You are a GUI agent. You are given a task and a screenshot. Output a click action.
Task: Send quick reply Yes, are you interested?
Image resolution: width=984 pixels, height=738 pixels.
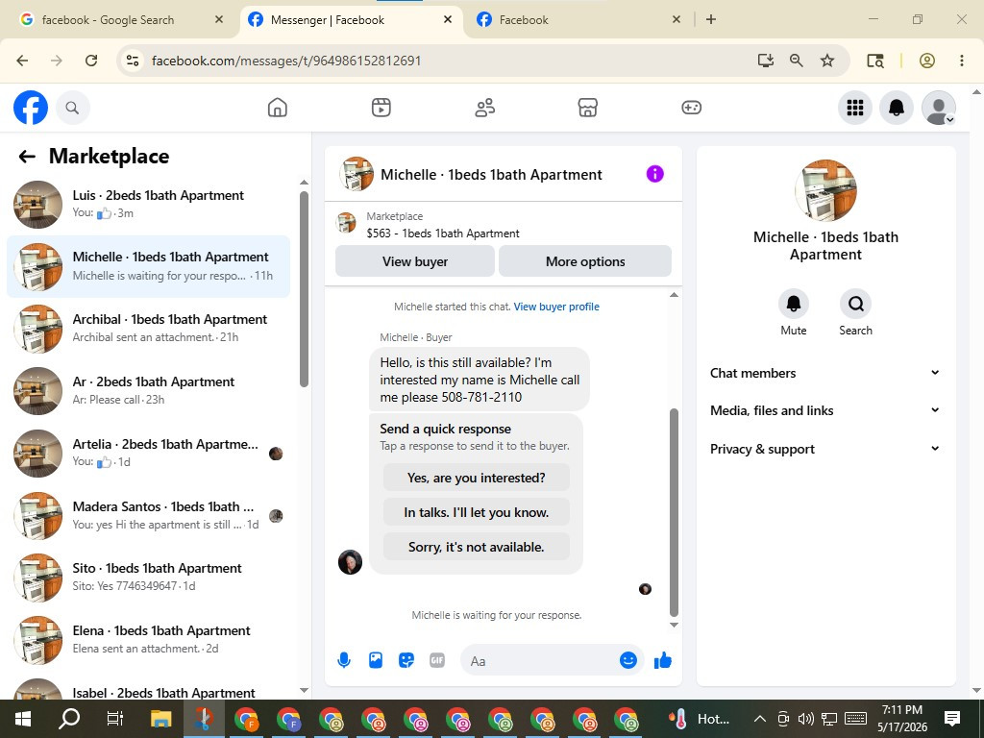tap(477, 478)
